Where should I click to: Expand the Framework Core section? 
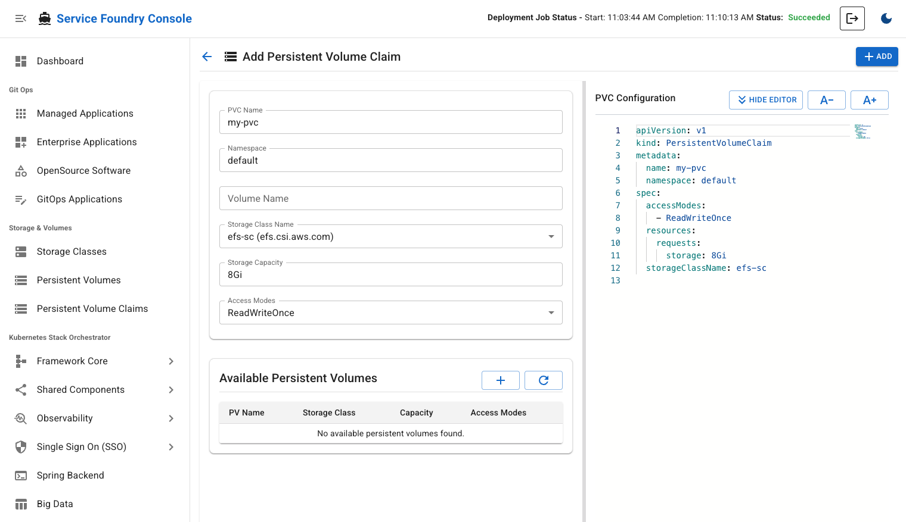[172, 361]
